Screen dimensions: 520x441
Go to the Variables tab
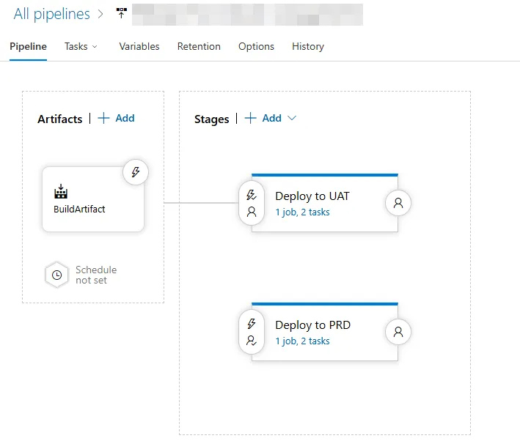(x=139, y=46)
